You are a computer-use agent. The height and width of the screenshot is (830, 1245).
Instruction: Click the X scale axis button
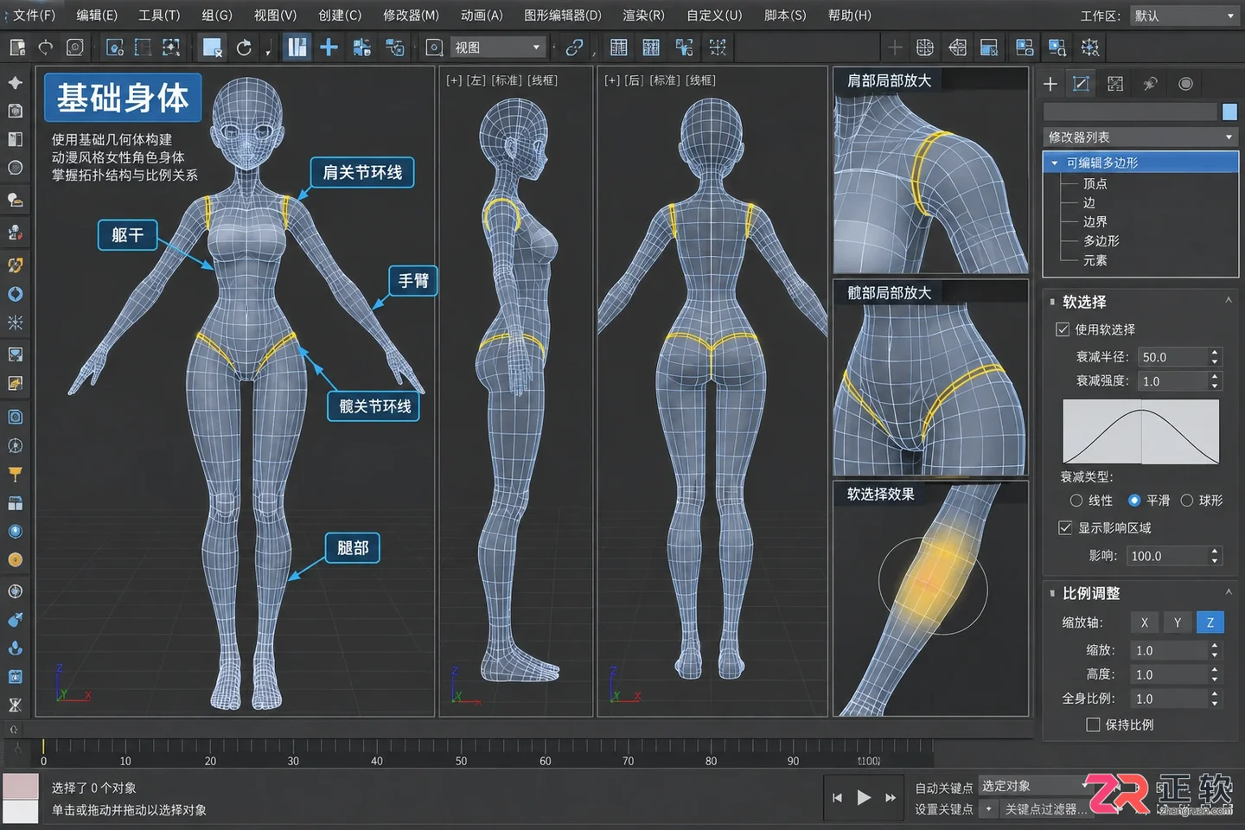pyautogui.click(x=1145, y=622)
